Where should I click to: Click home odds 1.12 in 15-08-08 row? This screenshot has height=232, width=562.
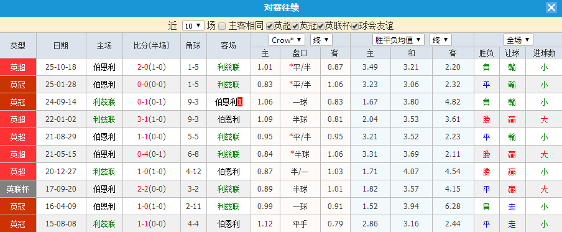pos(265,224)
